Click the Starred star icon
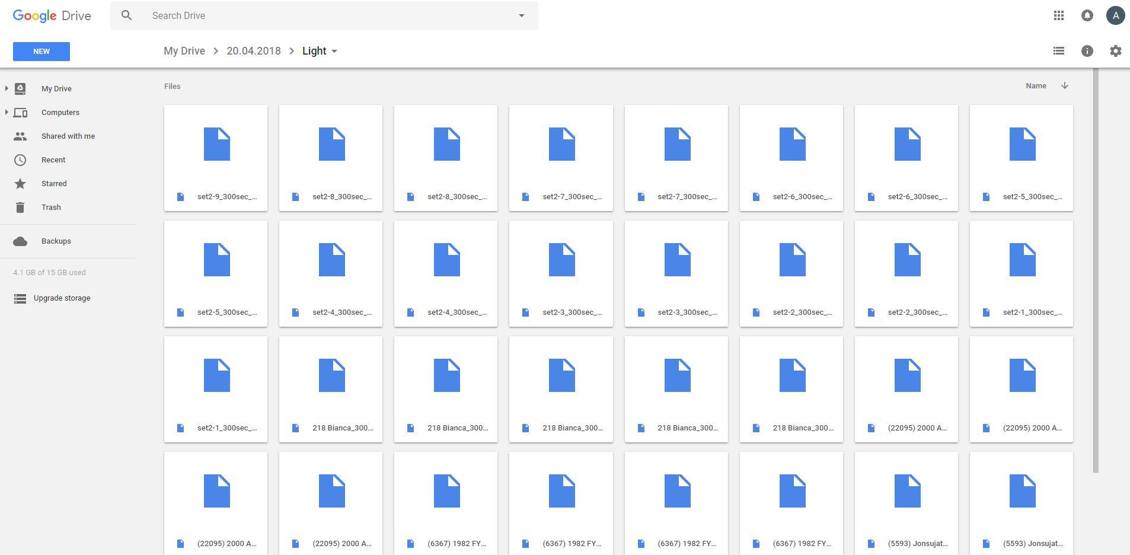 [x=20, y=184]
